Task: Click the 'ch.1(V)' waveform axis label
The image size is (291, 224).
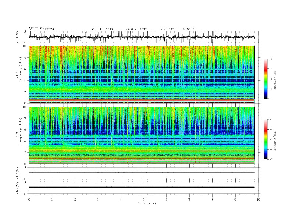Action: (x=18, y=37)
